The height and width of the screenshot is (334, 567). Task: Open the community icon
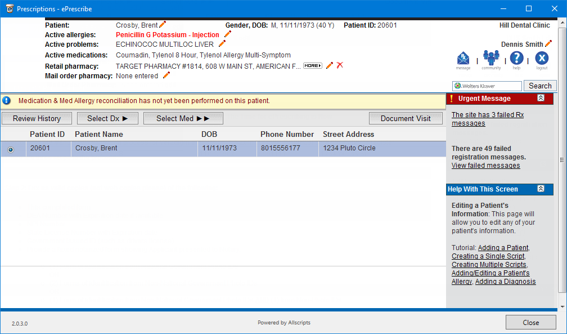point(491,59)
